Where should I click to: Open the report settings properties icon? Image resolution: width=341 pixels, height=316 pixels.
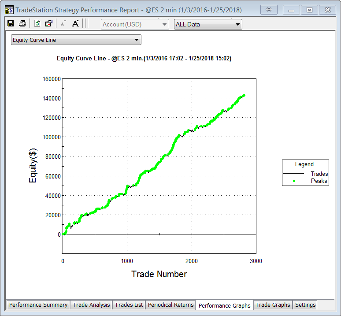click(x=49, y=24)
